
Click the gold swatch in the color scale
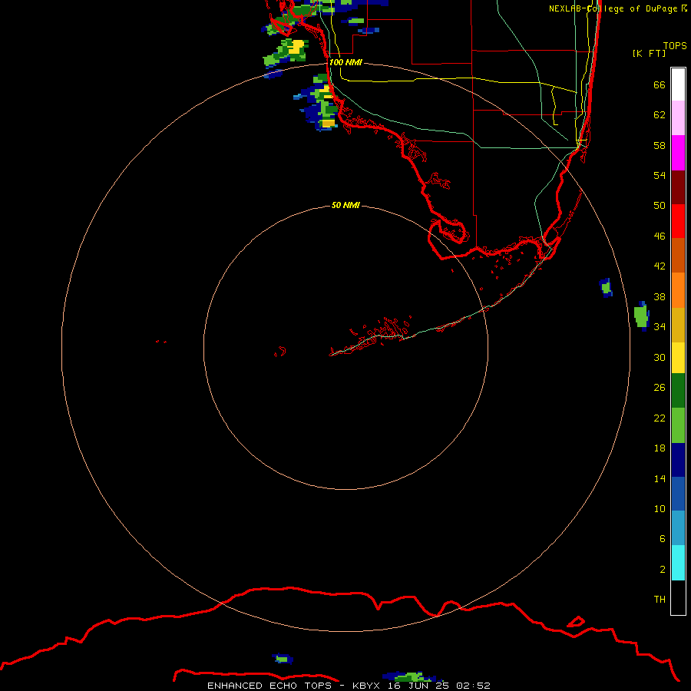point(678,325)
